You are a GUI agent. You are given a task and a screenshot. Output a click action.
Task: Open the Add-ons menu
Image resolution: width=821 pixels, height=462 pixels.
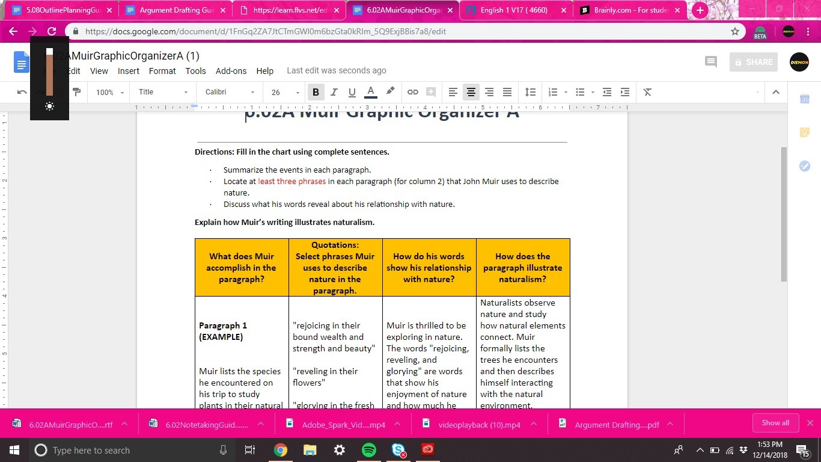[231, 71]
